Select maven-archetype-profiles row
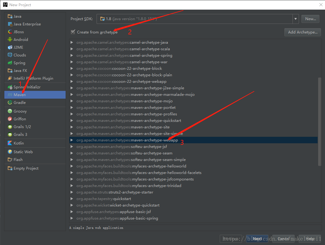The height and width of the screenshot is (245, 325). coord(193,114)
